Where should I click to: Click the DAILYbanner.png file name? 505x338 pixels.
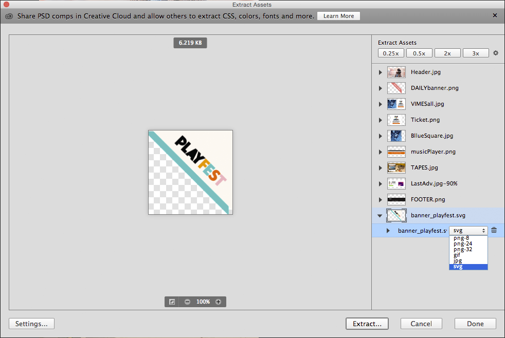point(435,88)
